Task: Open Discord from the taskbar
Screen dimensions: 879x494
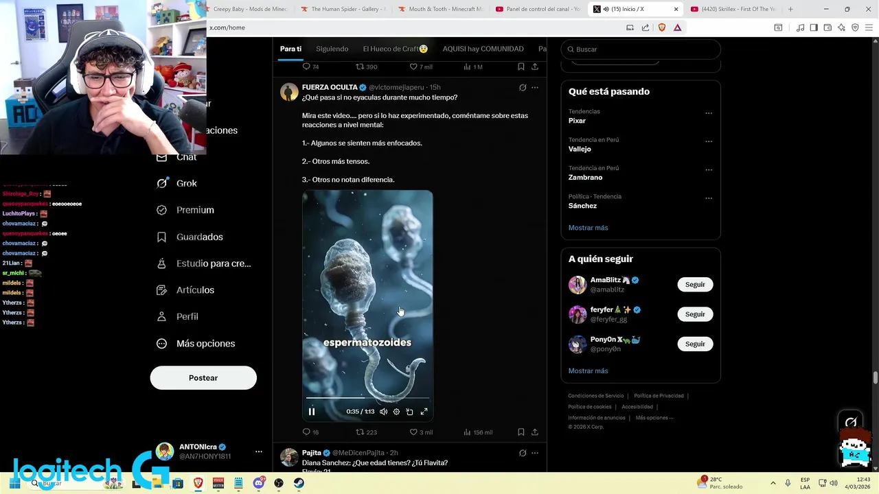Action: [x=258, y=483]
